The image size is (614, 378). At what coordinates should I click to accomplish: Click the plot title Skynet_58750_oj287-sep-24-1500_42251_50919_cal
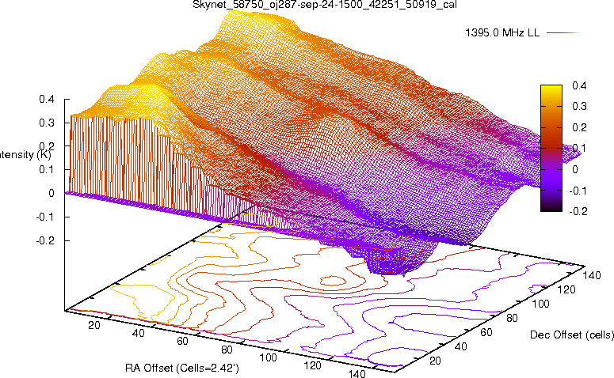click(x=325, y=5)
